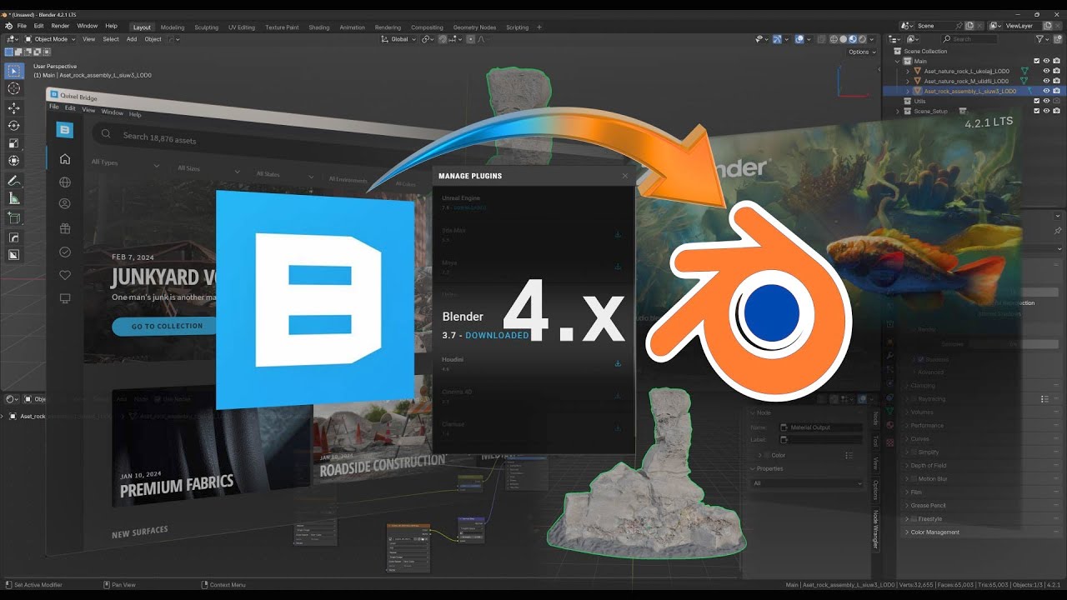Viewport: 1067px width, 600px height.
Task: Hide Aset_nature_rock_M_uldfii_LOD0 with its eye icon
Action: click(x=1046, y=81)
